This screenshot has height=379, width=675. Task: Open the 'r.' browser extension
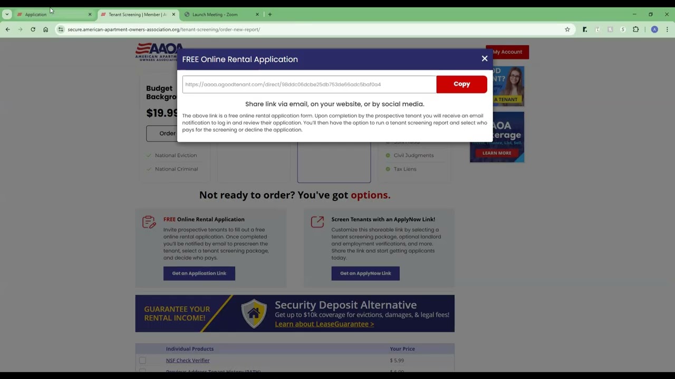[585, 29]
